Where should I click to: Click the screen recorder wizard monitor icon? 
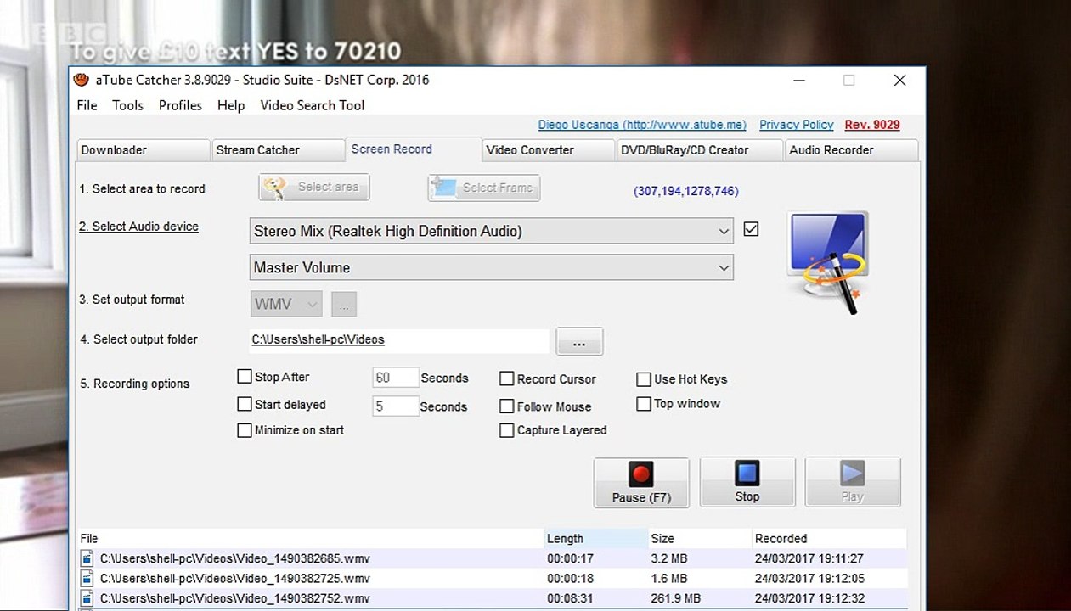click(827, 262)
